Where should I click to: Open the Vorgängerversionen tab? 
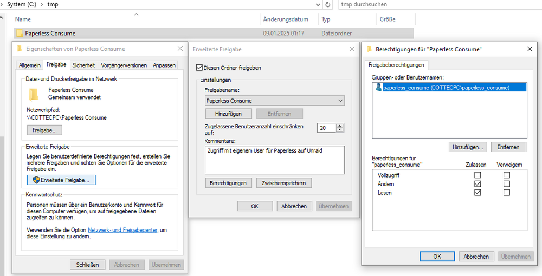coord(124,65)
